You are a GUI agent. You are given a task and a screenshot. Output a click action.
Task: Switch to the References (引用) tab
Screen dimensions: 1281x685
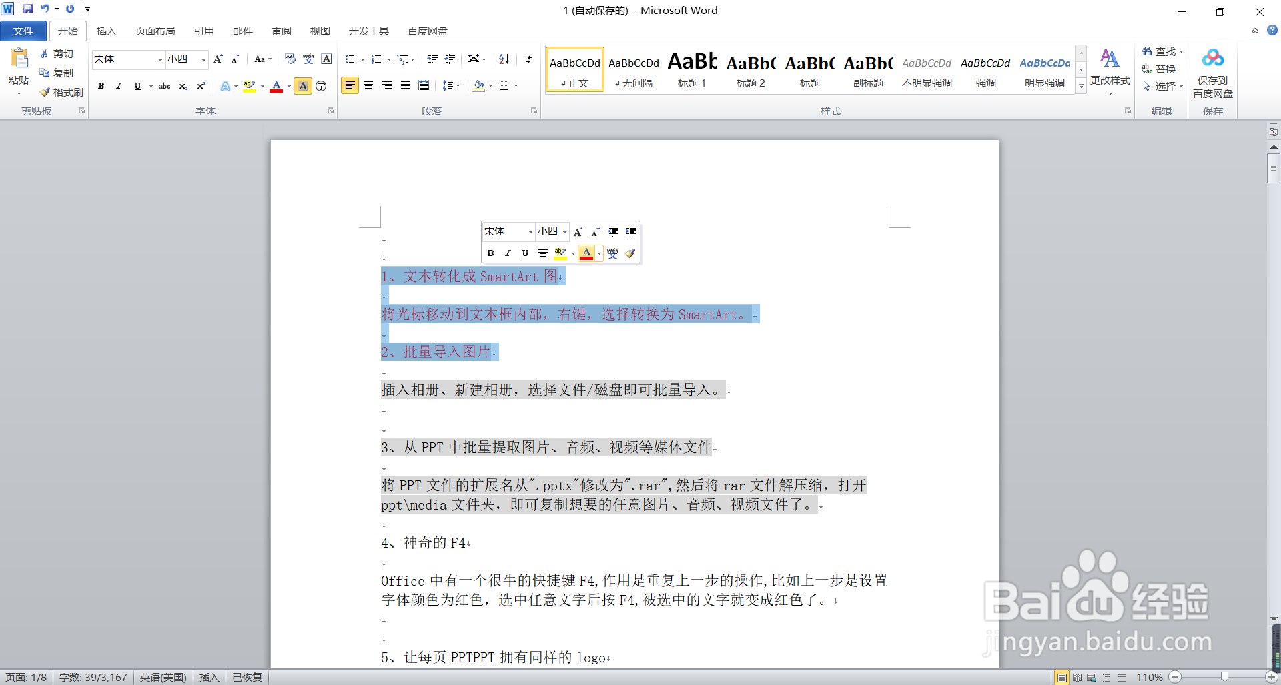[x=203, y=31]
